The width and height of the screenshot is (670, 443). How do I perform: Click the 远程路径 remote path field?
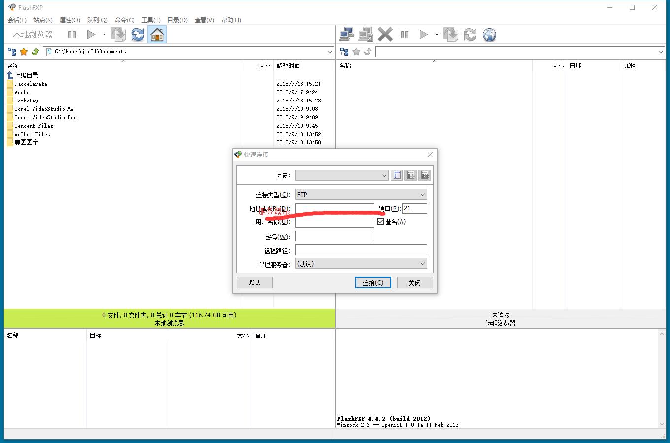(x=361, y=250)
